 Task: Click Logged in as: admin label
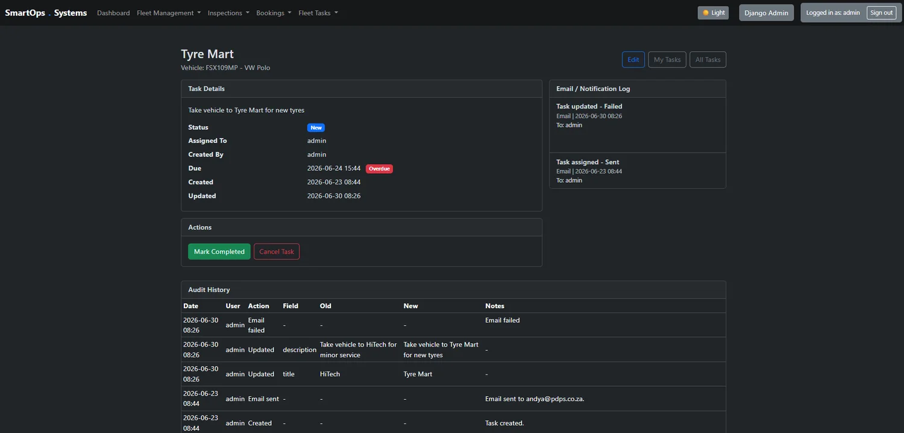pyautogui.click(x=833, y=13)
